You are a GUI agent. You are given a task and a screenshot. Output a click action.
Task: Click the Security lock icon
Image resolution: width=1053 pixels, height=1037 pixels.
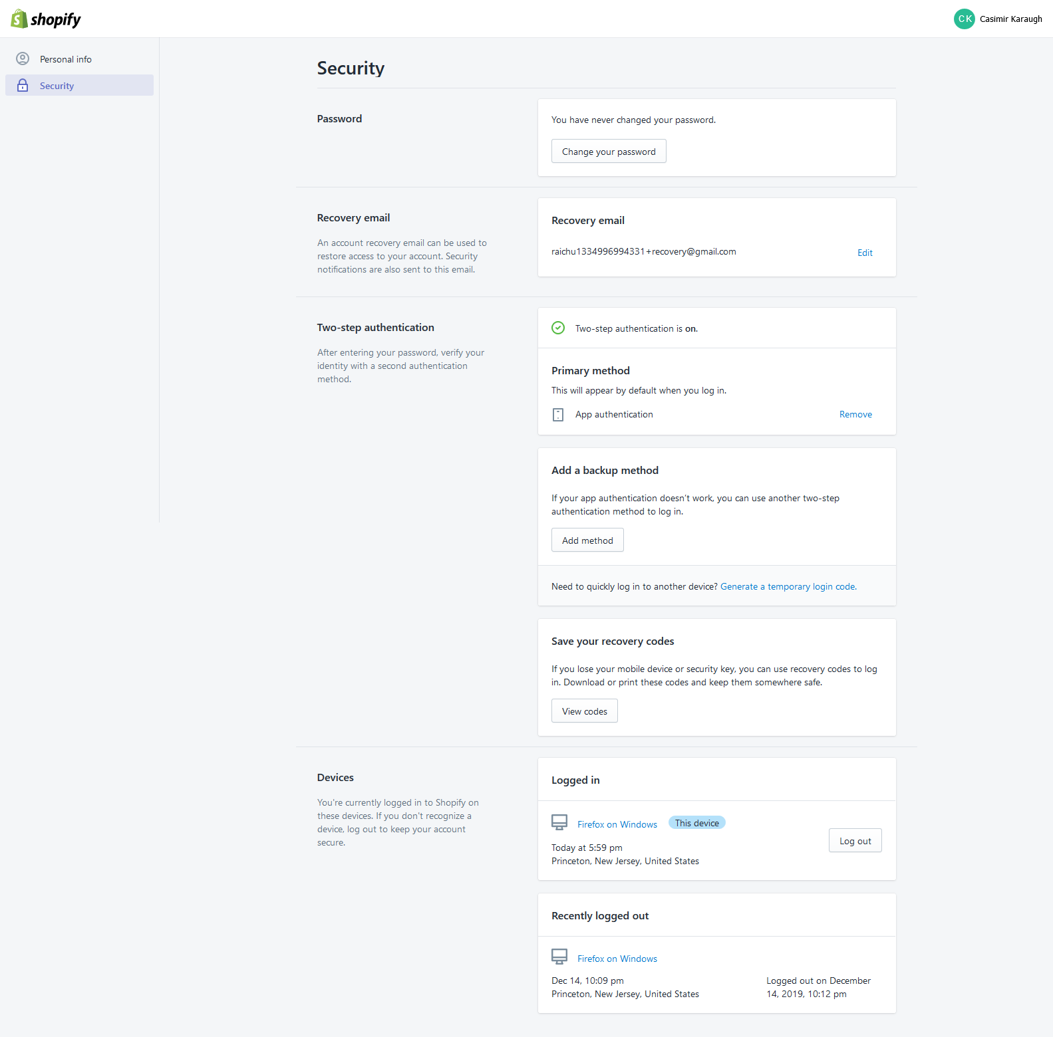click(x=23, y=86)
